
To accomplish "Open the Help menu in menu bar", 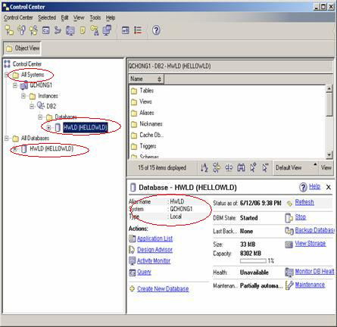I will (111, 17).
